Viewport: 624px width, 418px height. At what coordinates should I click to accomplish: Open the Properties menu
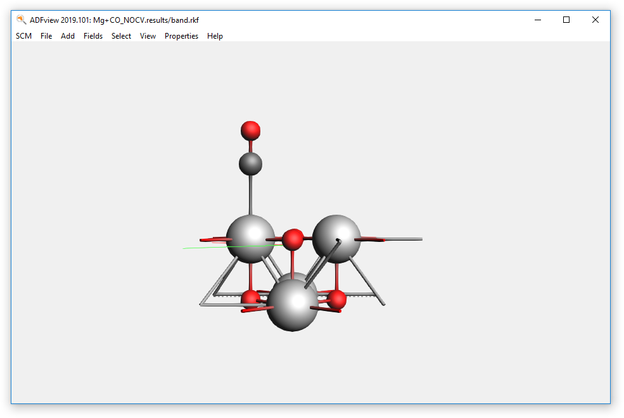pos(181,36)
